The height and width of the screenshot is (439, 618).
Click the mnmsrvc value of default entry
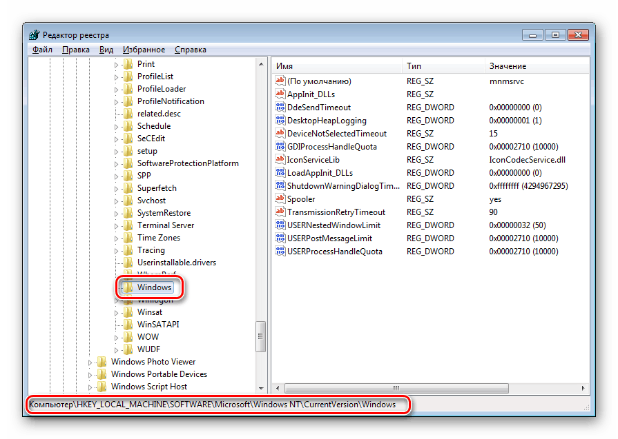[x=506, y=81]
